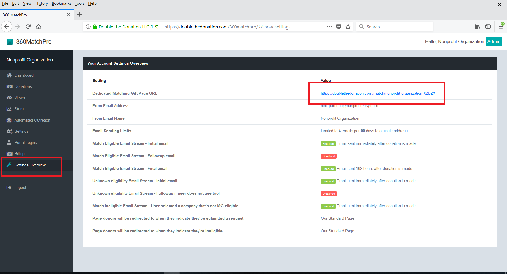
Task: Reload the page with refresh icon
Action: click(x=28, y=27)
